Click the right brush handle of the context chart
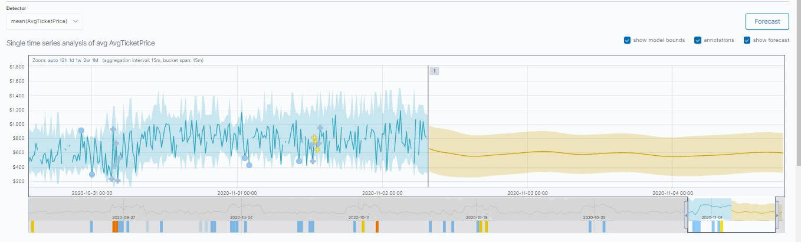The width and height of the screenshot is (801, 242). [x=777, y=215]
